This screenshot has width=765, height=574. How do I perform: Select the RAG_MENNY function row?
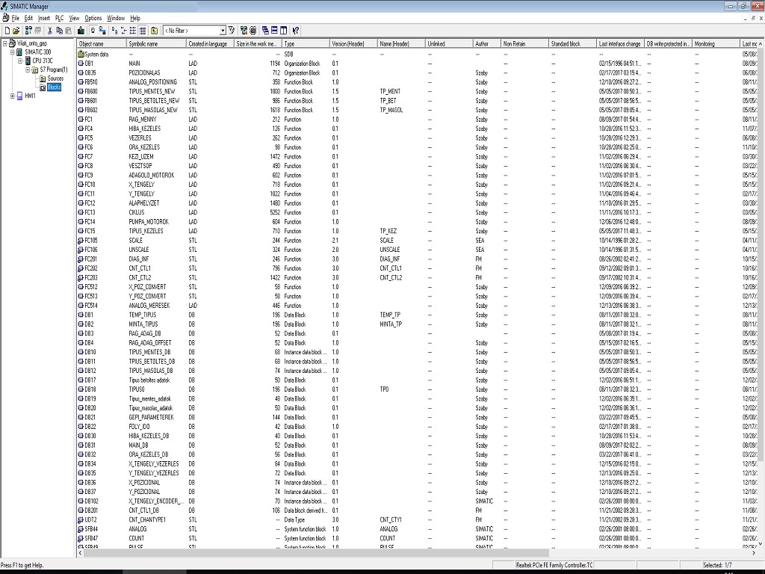click(417, 119)
